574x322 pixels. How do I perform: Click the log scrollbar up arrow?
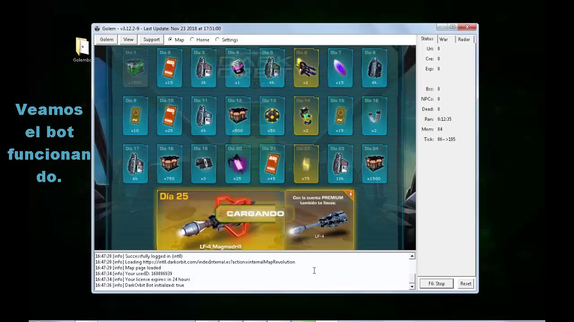pos(412,256)
